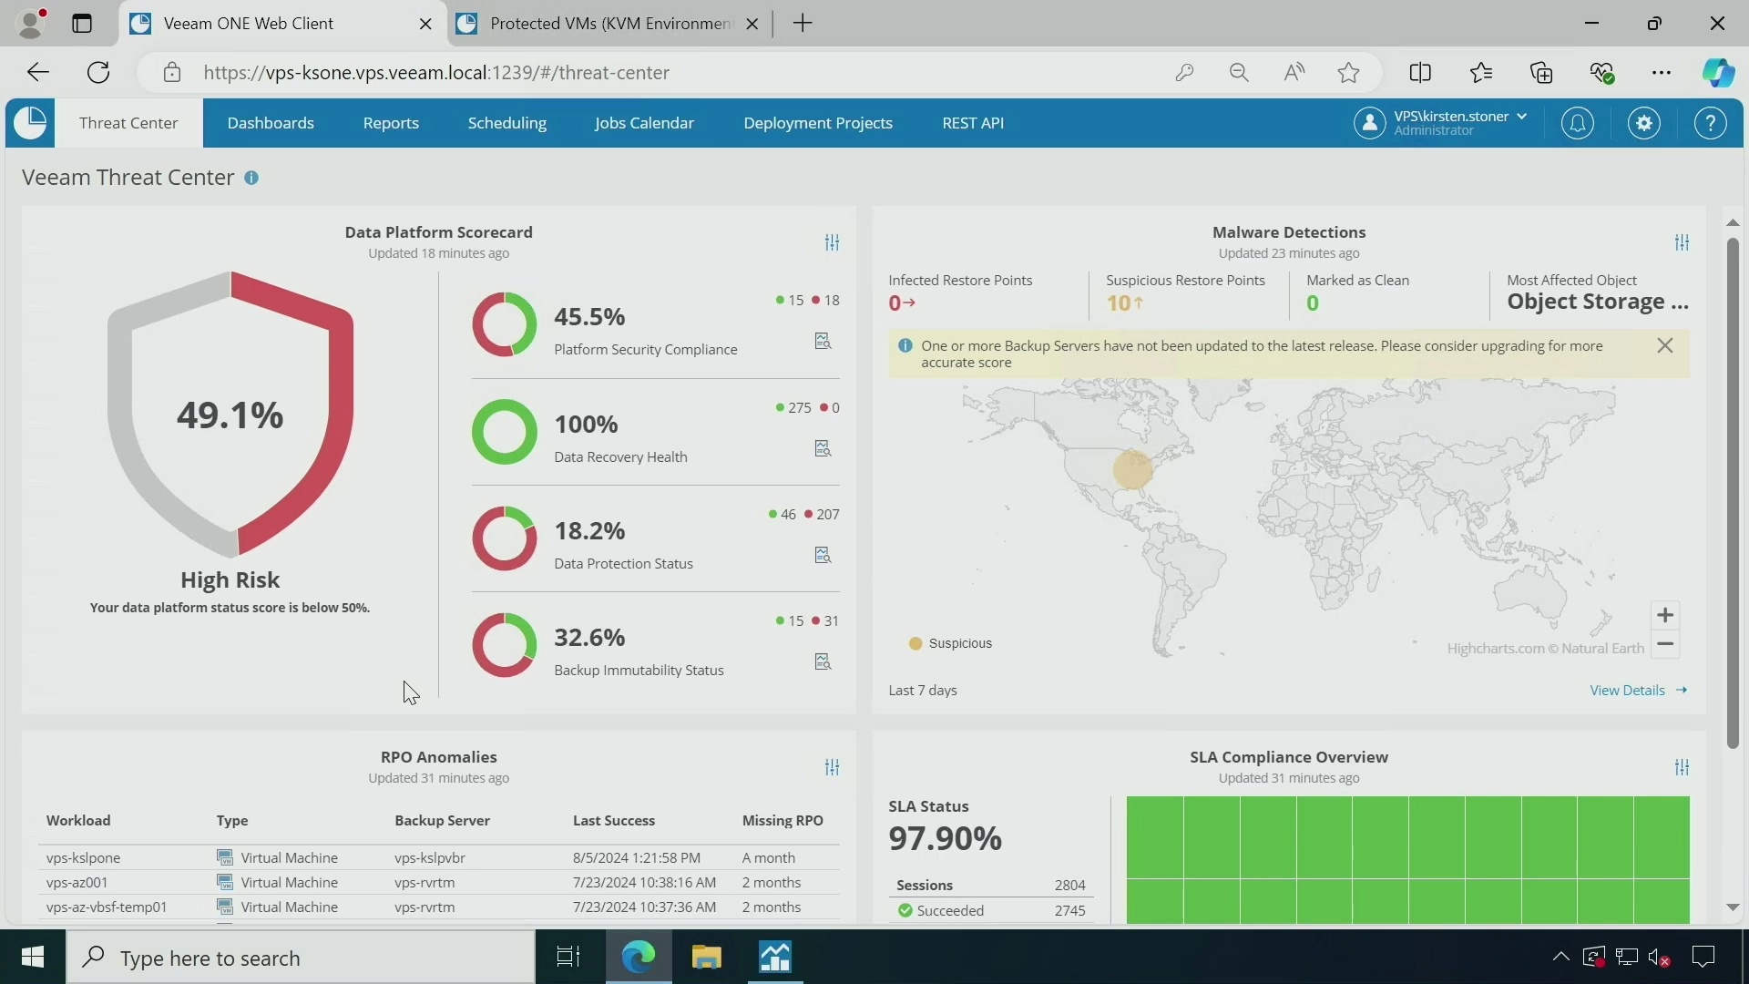
Task: Click the Most Affected Object name
Action: click(x=1598, y=302)
